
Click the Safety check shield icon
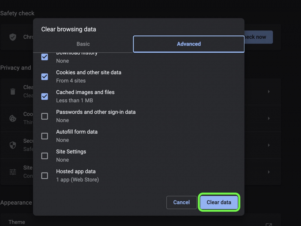pos(13,37)
